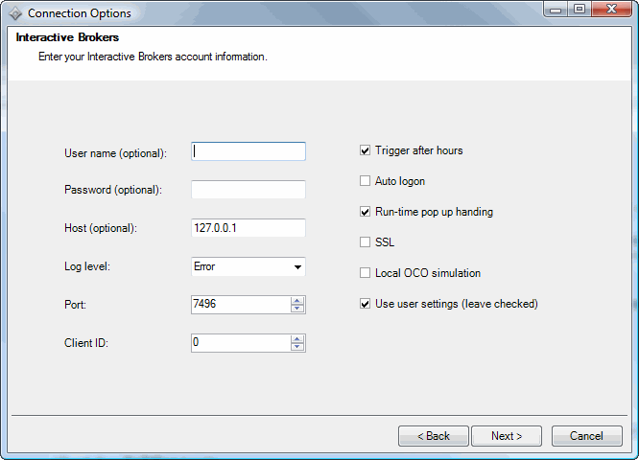Screen dimensions: 639x460
Task: Click the 'Interactive Brokers' heading text
Action: [x=68, y=37]
